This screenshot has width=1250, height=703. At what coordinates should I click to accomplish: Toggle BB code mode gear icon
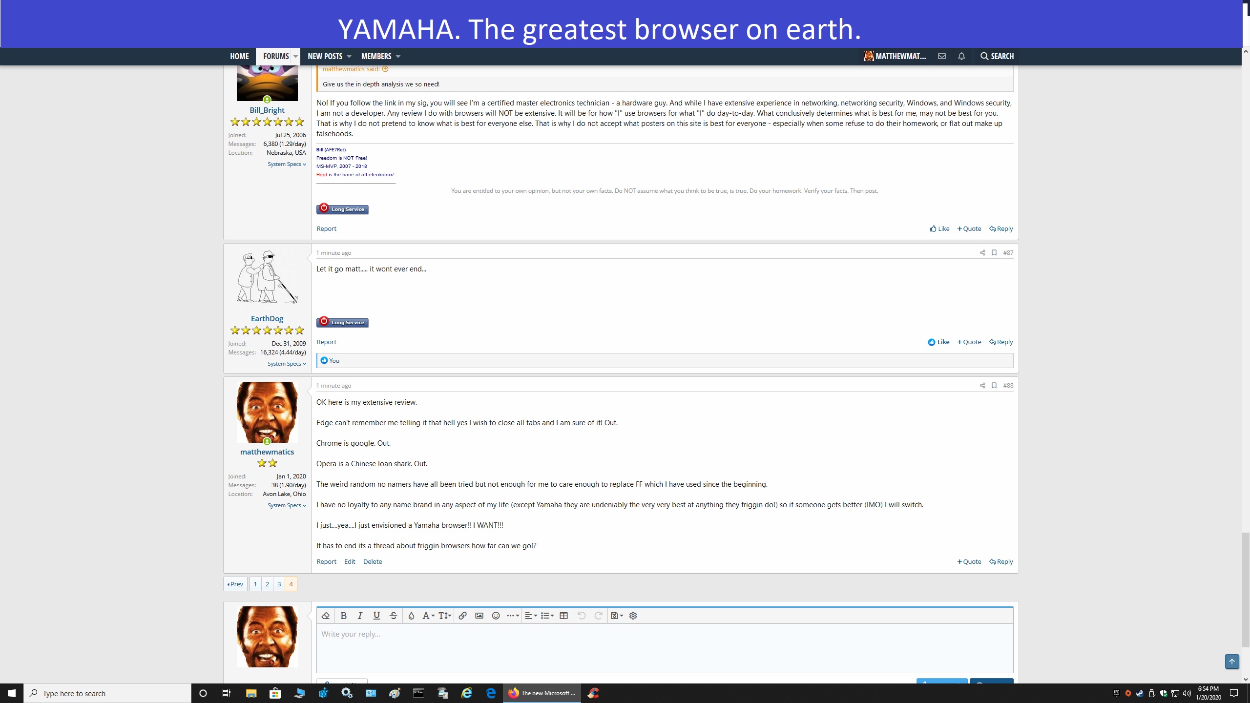pos(633,616)
